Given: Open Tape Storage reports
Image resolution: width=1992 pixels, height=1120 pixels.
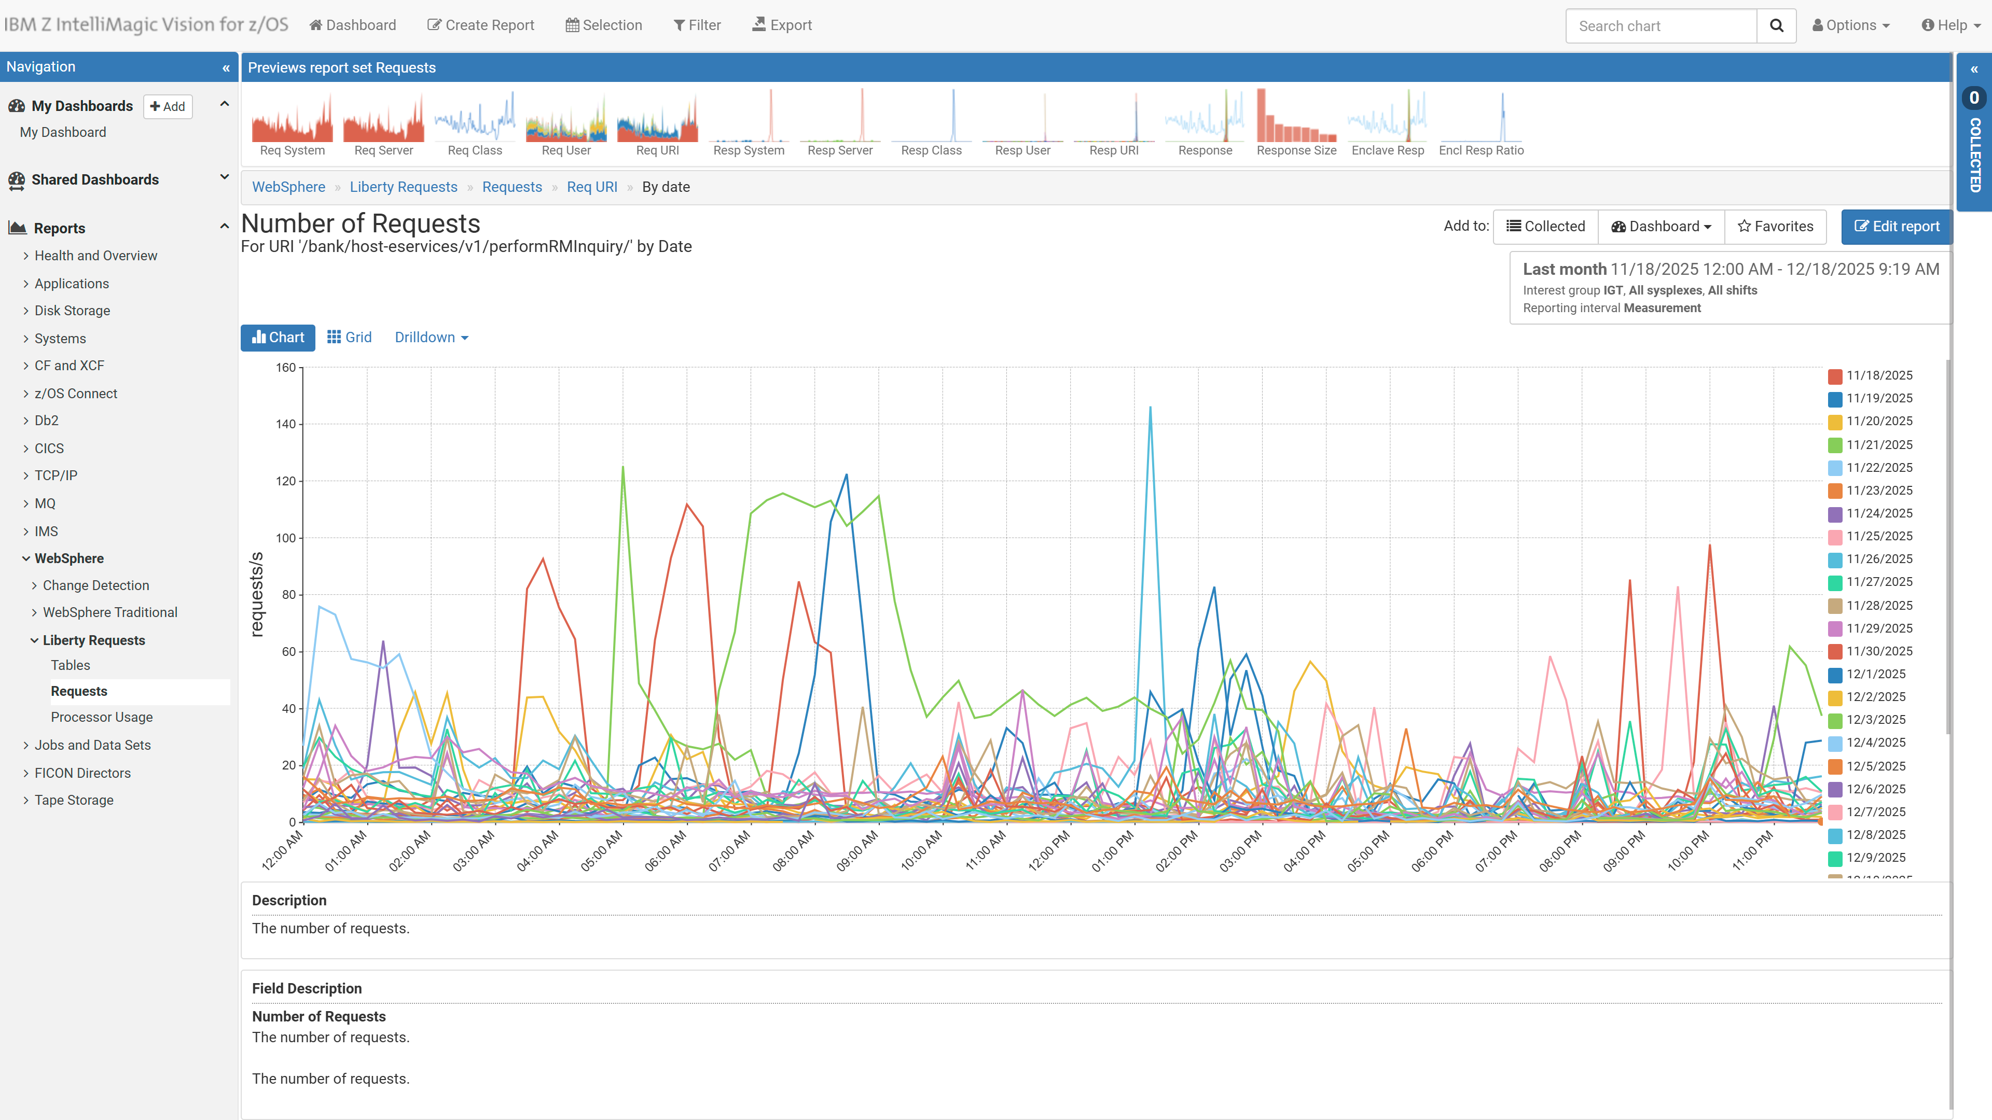Looking at the screenshot, I should (x=74, y=800).
